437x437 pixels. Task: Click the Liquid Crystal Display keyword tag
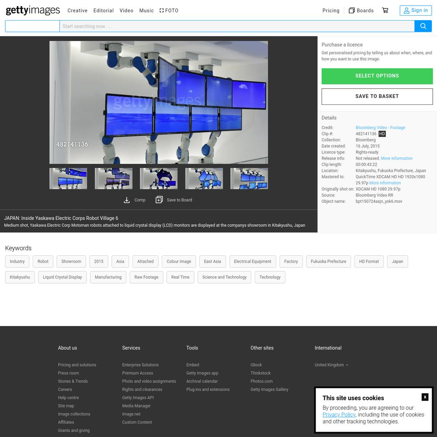[62, 277]
